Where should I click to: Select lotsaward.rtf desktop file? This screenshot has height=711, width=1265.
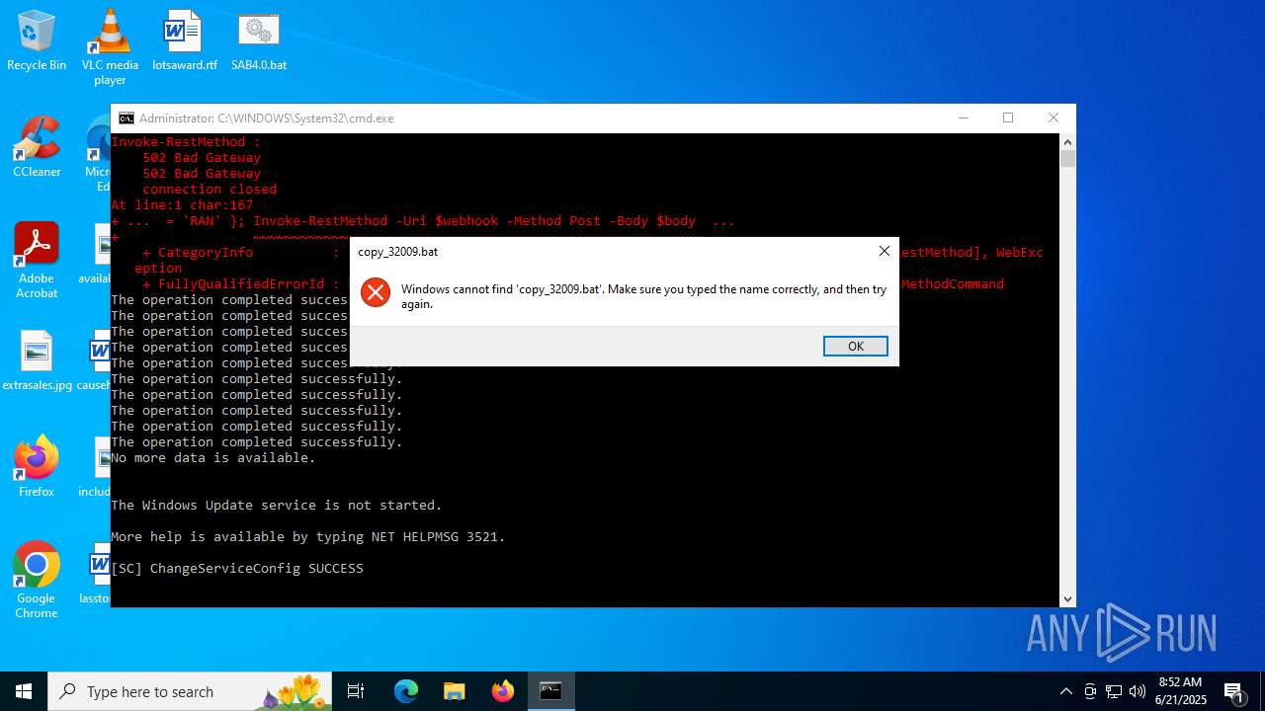click(x=184, y=40)
